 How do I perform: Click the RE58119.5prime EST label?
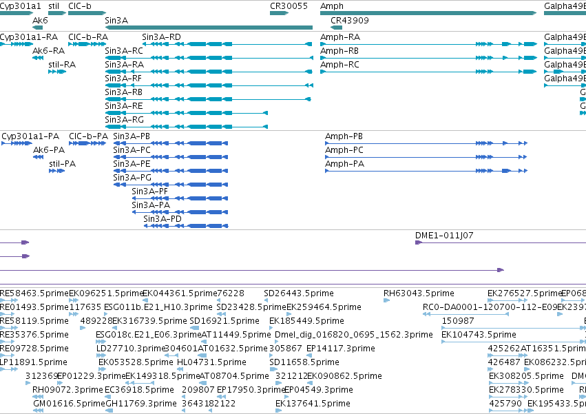click(x=34, y=321)
